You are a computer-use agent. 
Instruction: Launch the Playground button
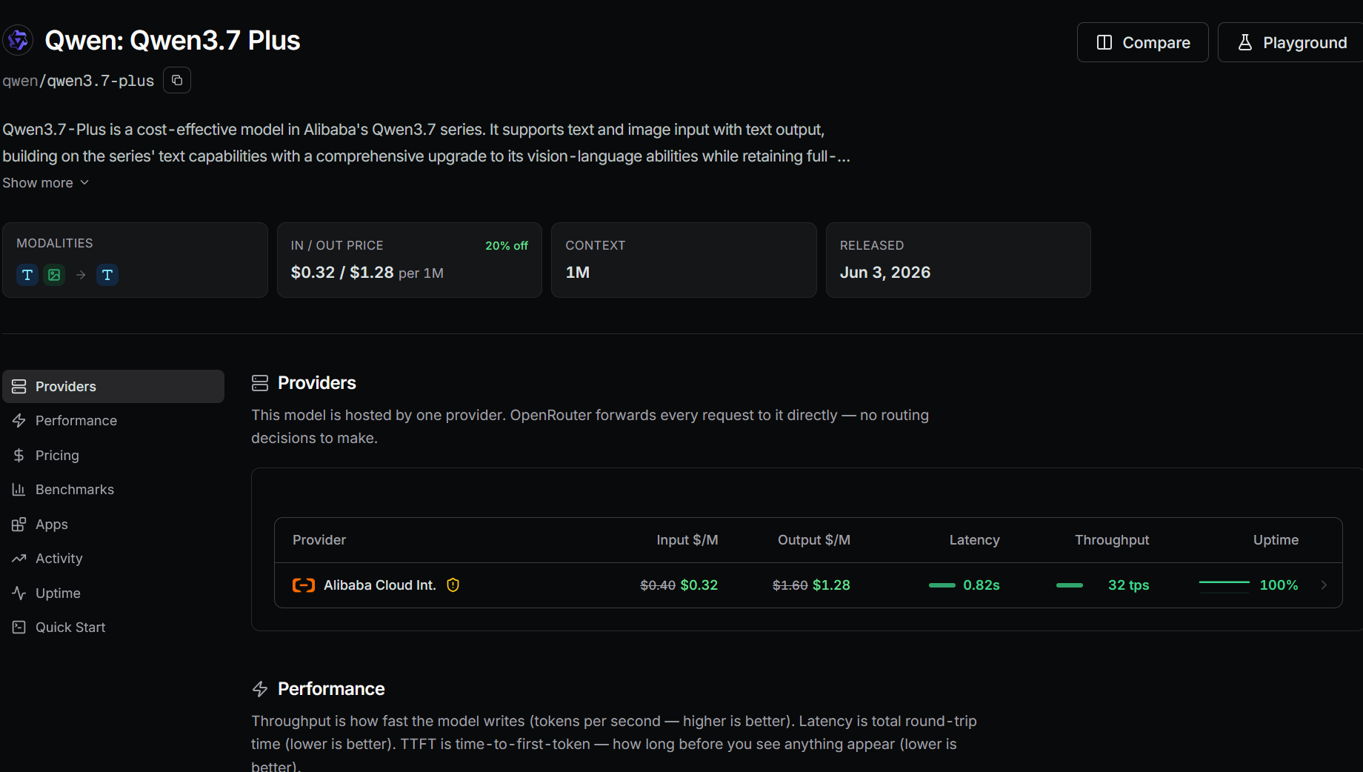[x=1291, y=42]
